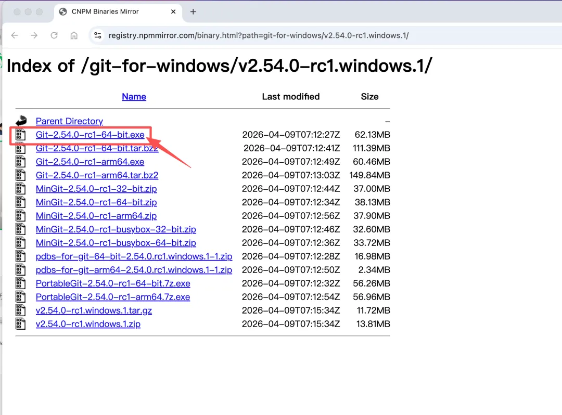
Task: Sort listing by the Name column header
Action: coord(134,97)
